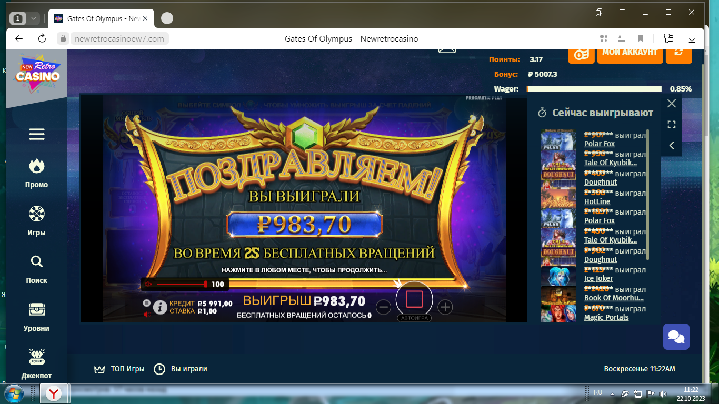The width and height of the screenshot is (719, 404).
Task: Open the hamburger menu in the casino sidebar
Action: [36, 135]
